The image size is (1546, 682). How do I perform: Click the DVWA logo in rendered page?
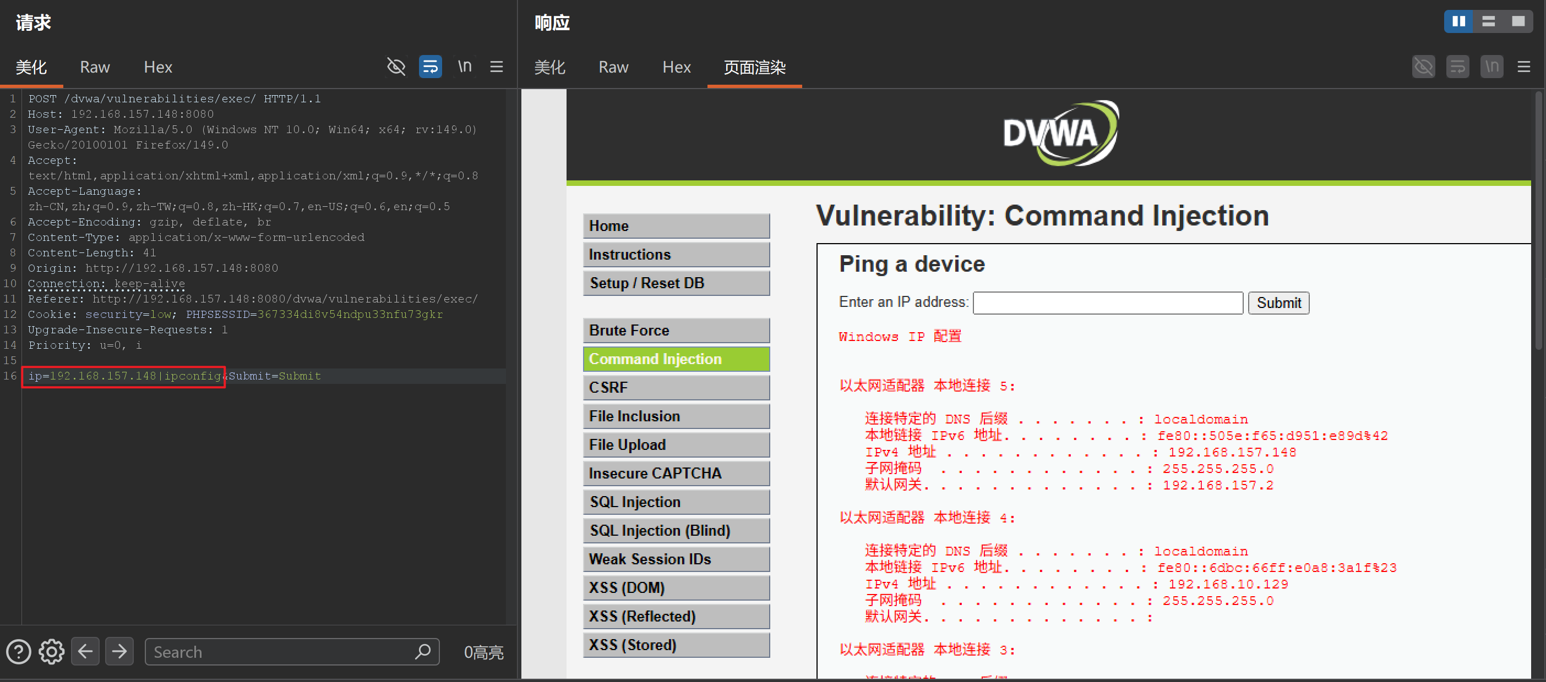[x=1060, y=133]
